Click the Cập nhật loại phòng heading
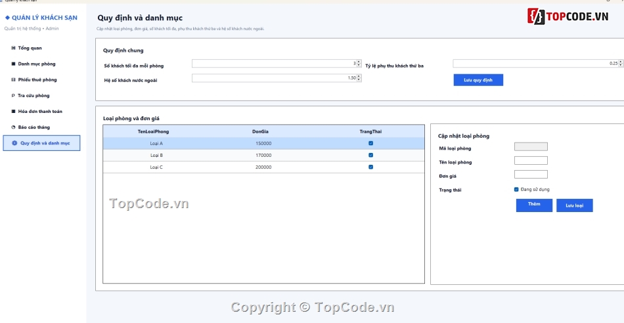This screenshot has height=323, width=624. [x=464, y=136]
